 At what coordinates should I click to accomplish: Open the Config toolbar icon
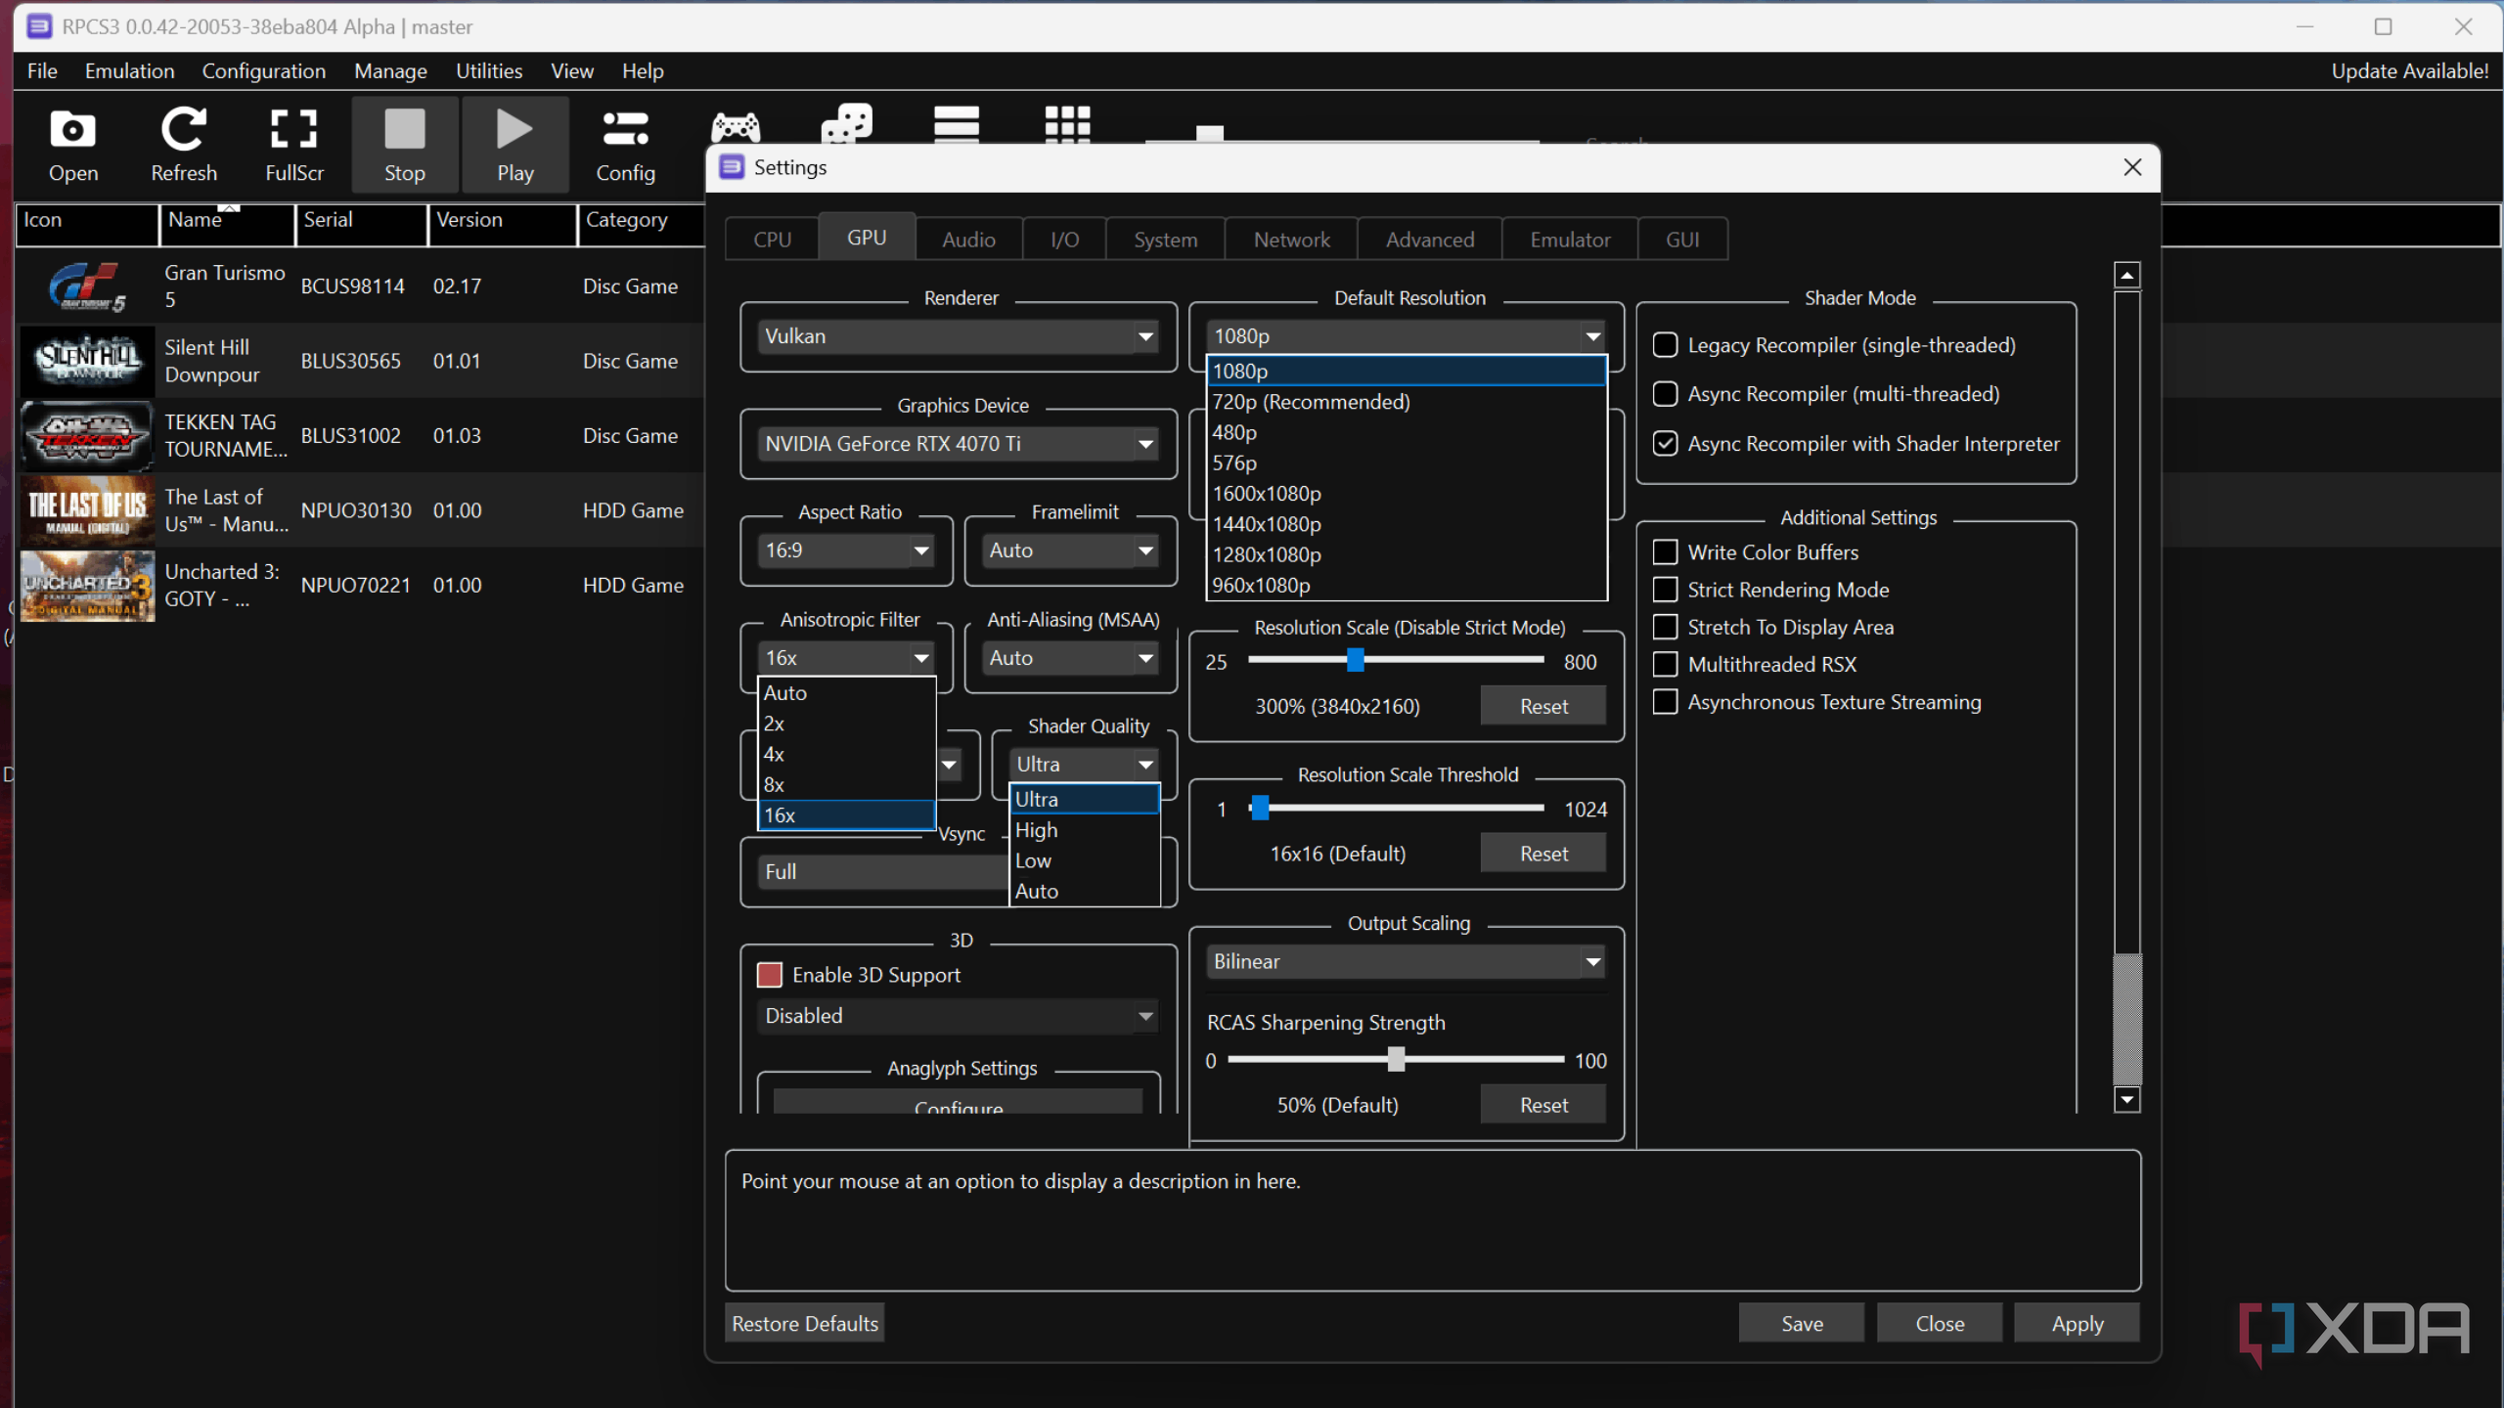coord(625,145)
